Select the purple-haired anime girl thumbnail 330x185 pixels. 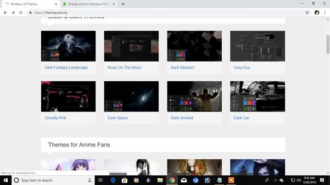(x=69, y=167)
